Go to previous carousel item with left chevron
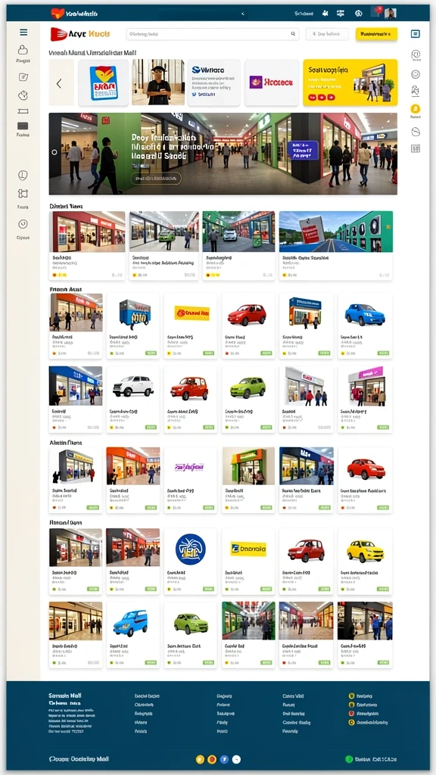The image size is (436, 775). pyautogui.click(x=59, y=83)
